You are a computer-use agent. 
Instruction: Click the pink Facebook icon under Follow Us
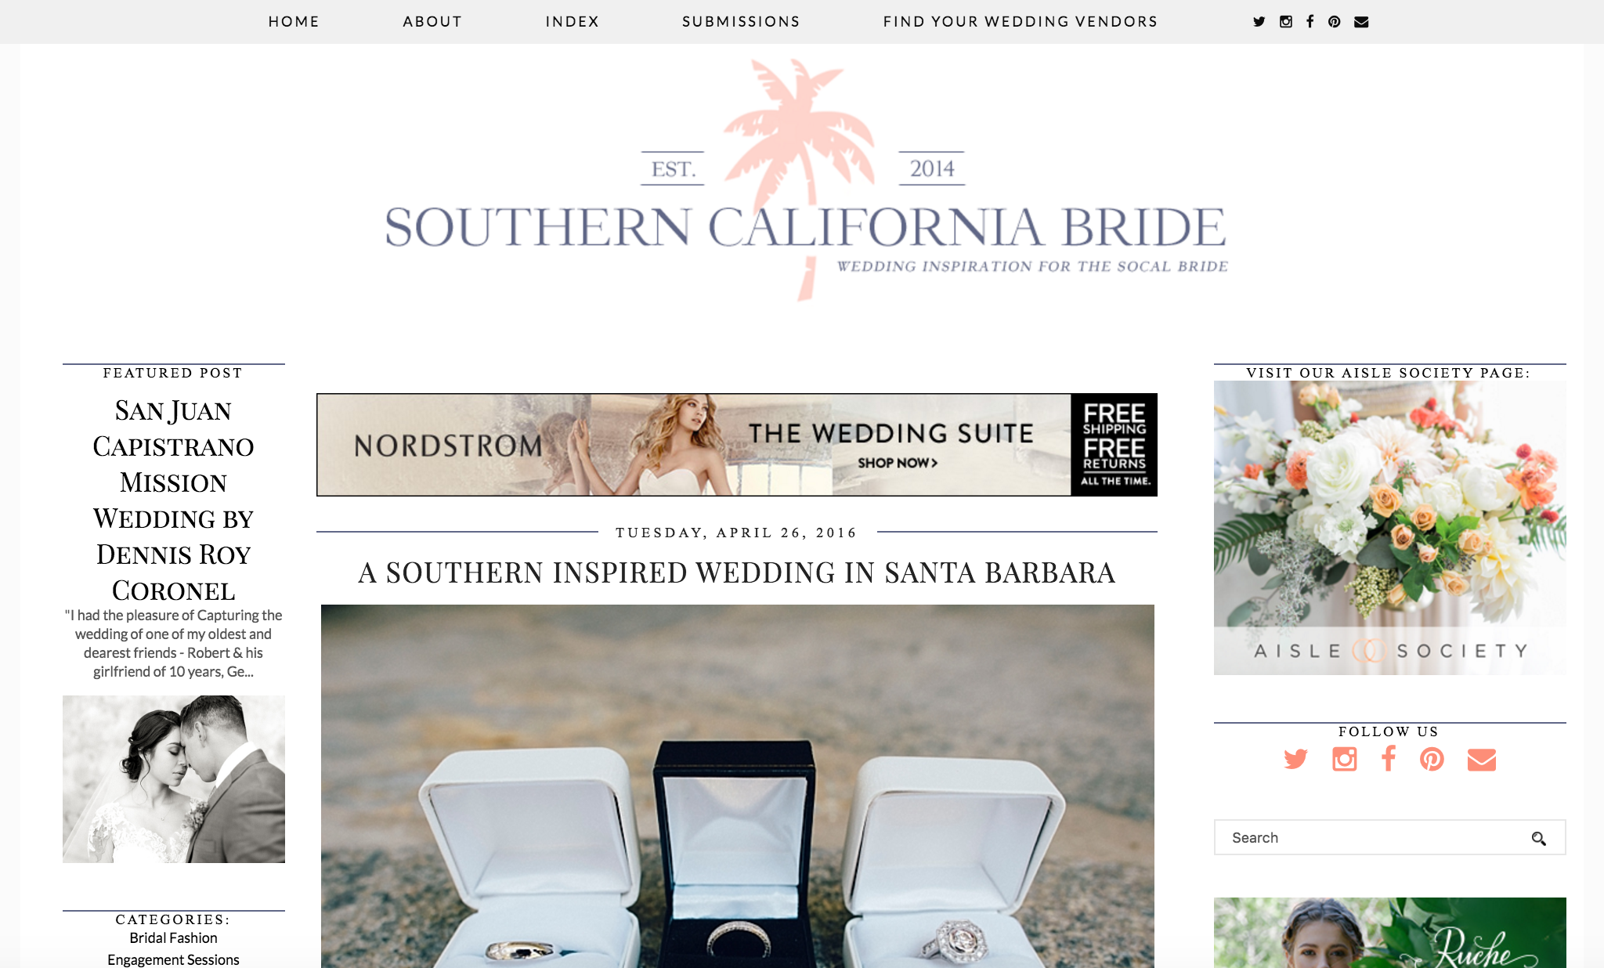[1389, 759]
